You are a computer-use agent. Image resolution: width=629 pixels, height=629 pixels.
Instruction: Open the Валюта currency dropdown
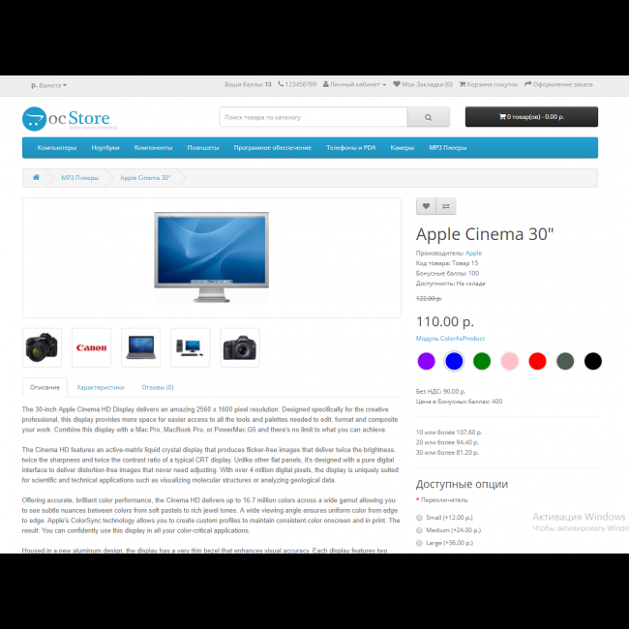(x=49, y=85)
